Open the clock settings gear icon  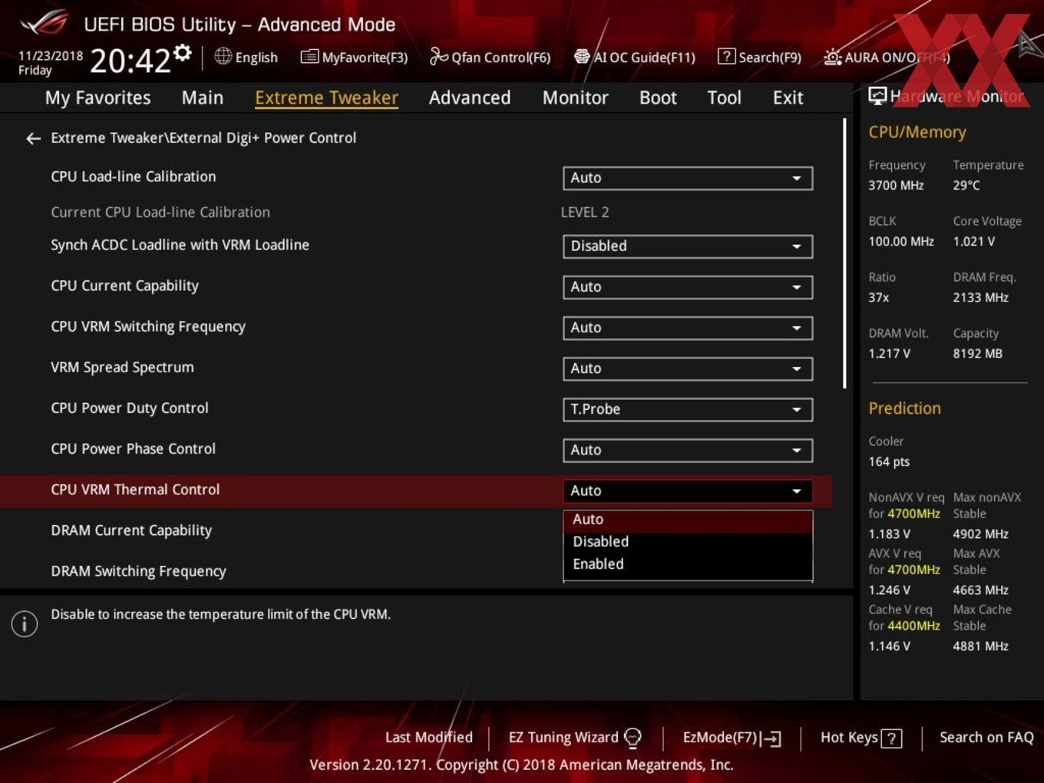183,53
